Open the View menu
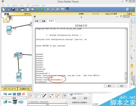136x106 pixels. tap(22, 5)
